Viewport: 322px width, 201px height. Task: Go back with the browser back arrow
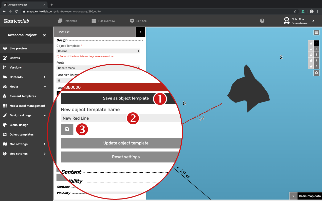(4, 11)
